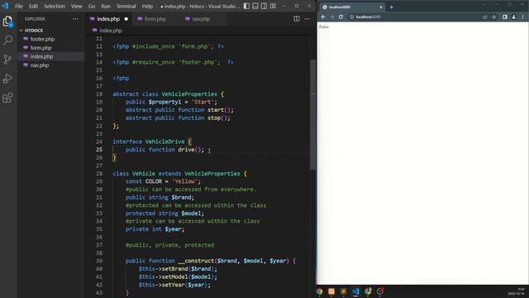Click the browser address bar URL

pos(369,17)
